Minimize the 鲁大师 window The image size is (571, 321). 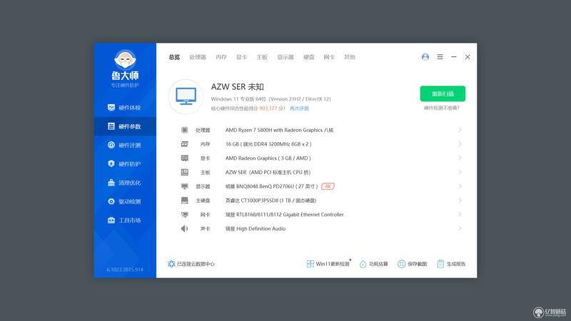coord(454,57)
